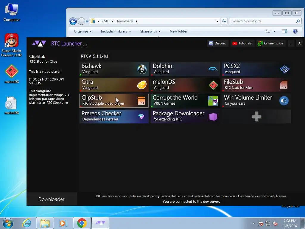Open the Online guide link
The height and width of the screenshot is (229, 305).
(x=270, y=43)
